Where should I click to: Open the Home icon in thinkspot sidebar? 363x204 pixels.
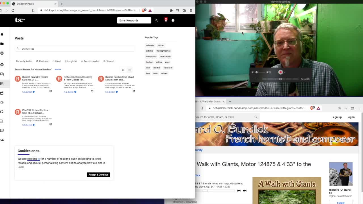[2, 34]
